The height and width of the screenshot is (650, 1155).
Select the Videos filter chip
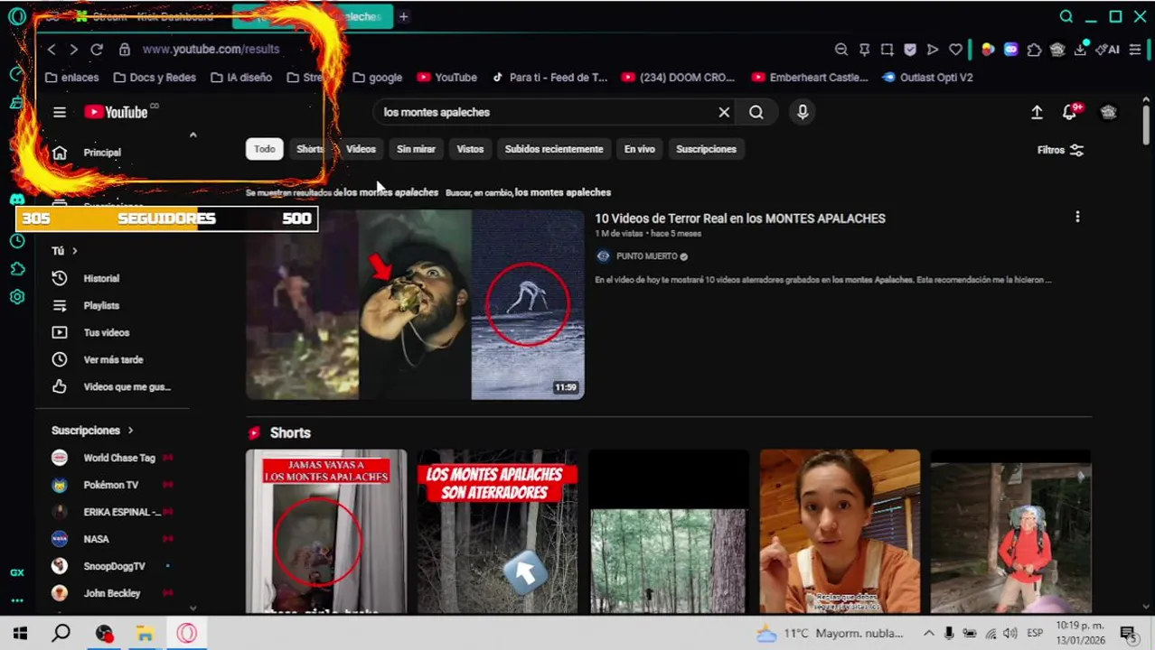pyautogui.click(x=361, y=149)
